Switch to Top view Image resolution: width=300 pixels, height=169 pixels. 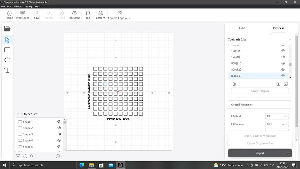(88, 14)
